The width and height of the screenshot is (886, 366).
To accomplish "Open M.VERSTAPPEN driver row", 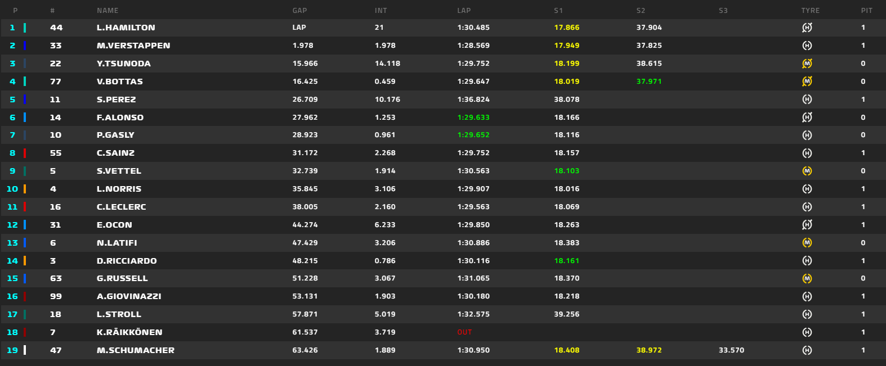I will click(443, 46).
